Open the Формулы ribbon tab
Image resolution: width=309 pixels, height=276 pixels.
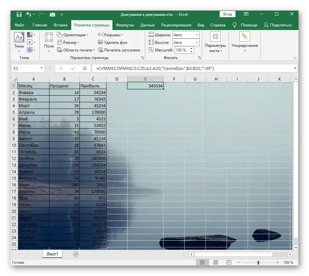[125, 25]
